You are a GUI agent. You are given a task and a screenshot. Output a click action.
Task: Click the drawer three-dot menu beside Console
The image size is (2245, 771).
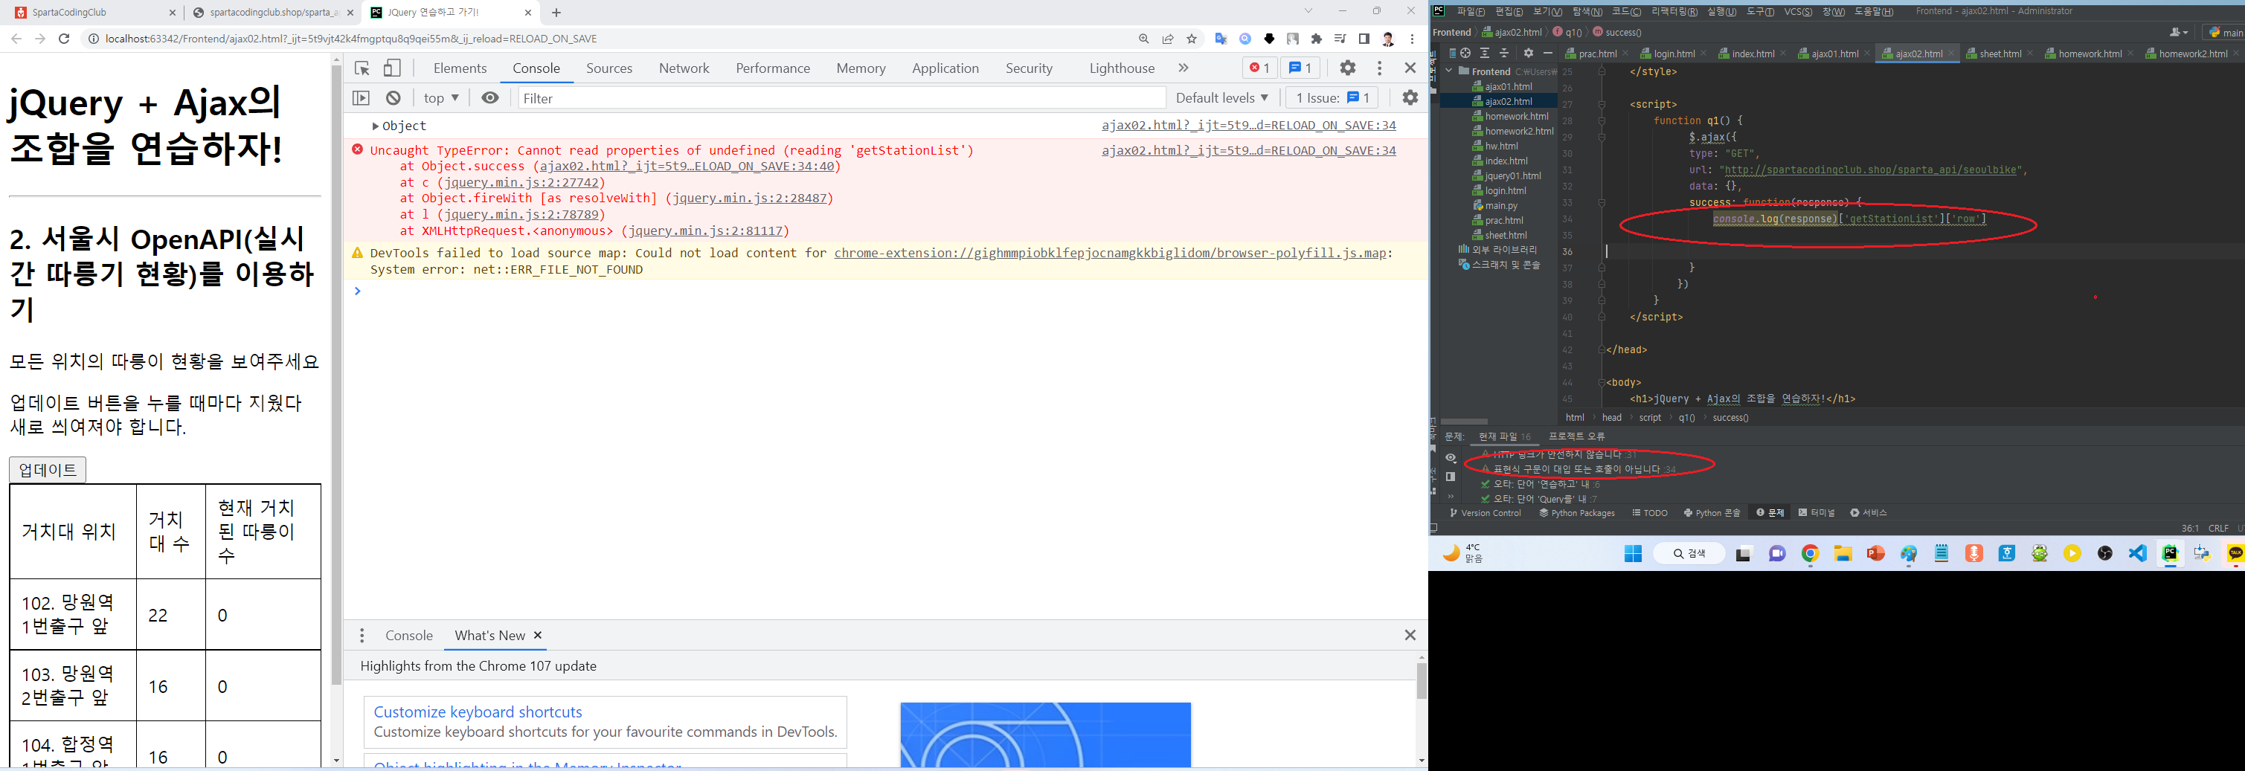coord(362,636)
